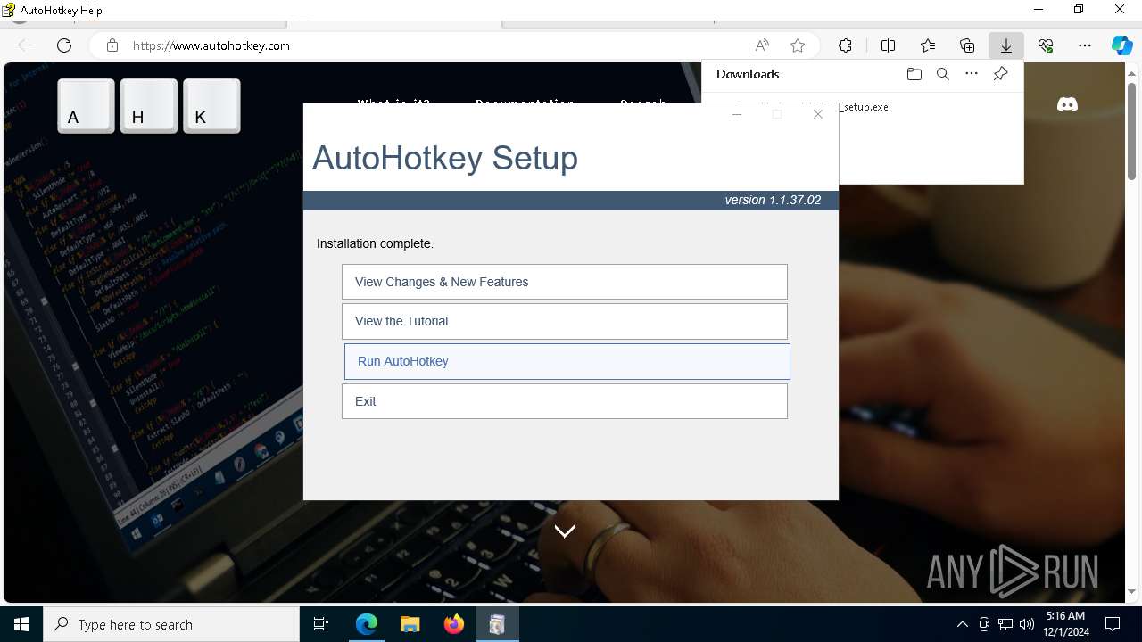The height and width of the screenshot is (642, 1142).
Task: Select AutoHotkey setup taskbar item
Action: 497,624
